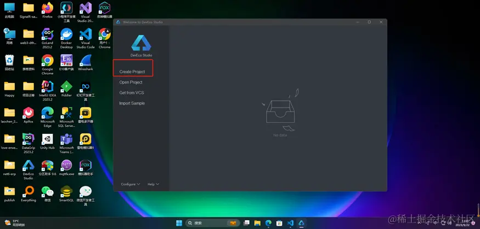Image resolution: width=480 pixels, height=229 pixels.
Task: Maximize the DevEco Studio window
Action: tap(369, 22)
